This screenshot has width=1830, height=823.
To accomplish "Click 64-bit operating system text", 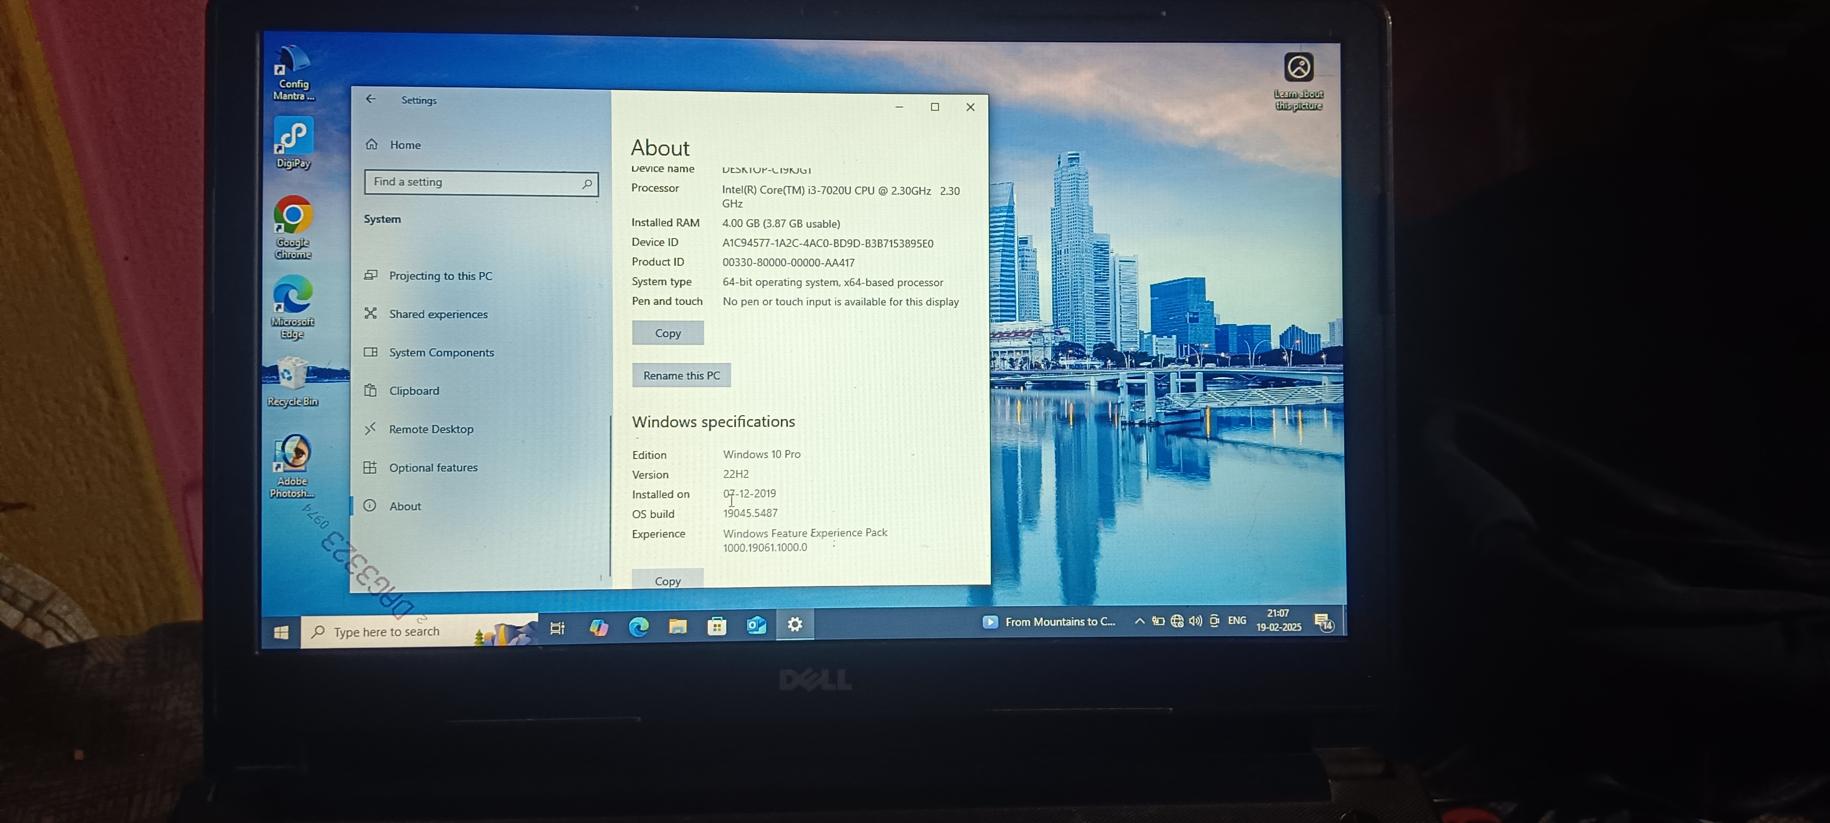I will [832, 282].
